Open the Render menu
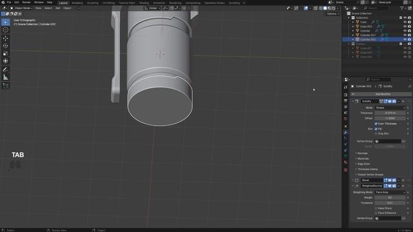Viewport: 413px width, 232px height. 26,3
